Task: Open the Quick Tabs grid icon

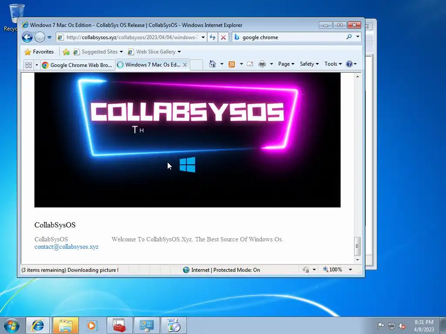Action: (x=28, y=65)
